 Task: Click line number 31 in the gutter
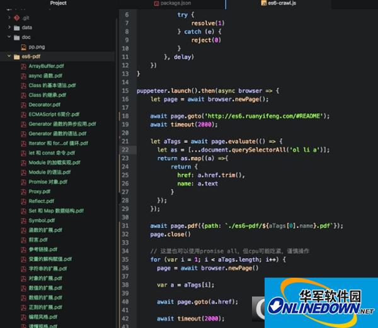[x=125, y=225]
